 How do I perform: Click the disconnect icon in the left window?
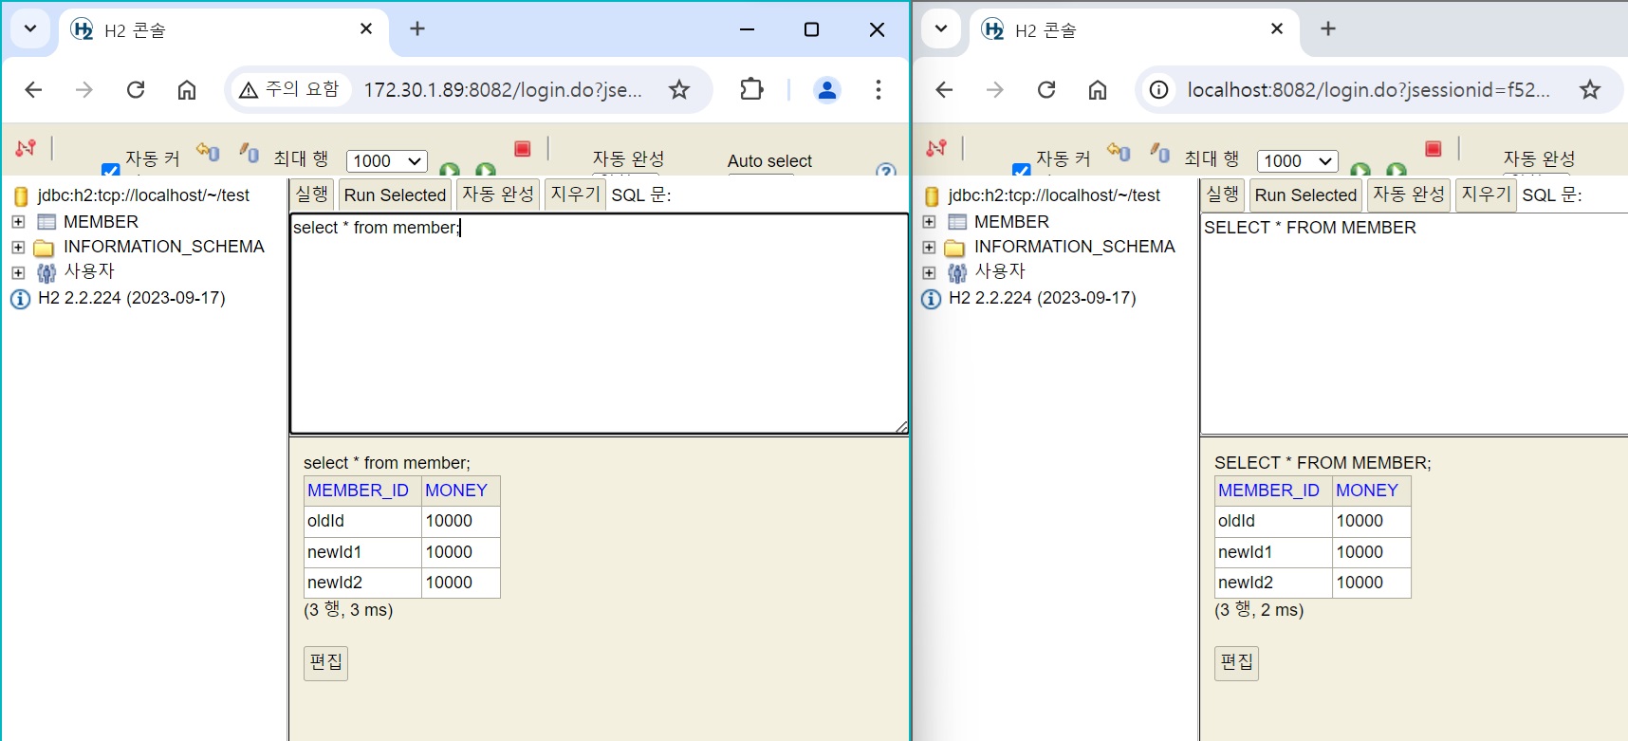click(26, 148)
